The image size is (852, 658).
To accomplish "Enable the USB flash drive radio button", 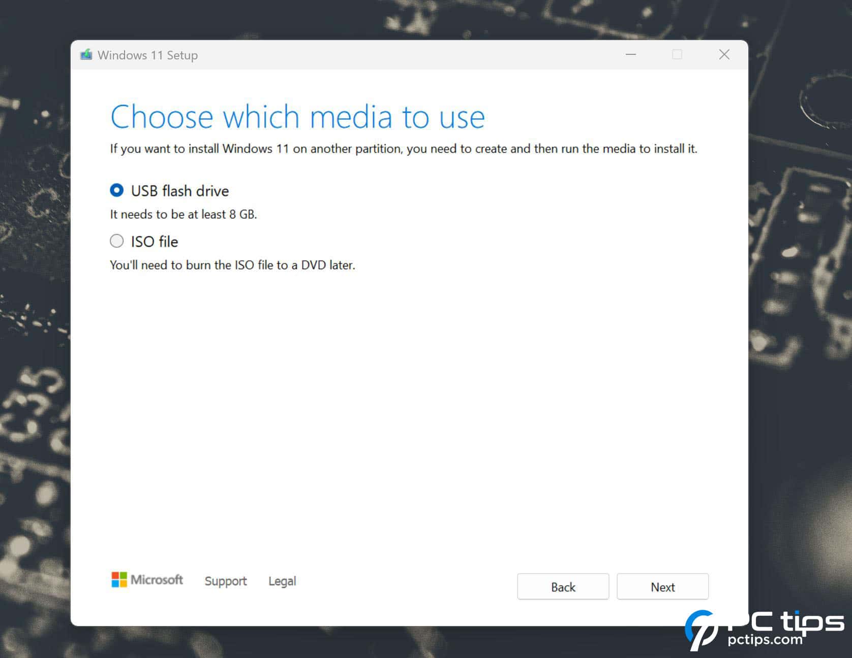I will point(116,190).
